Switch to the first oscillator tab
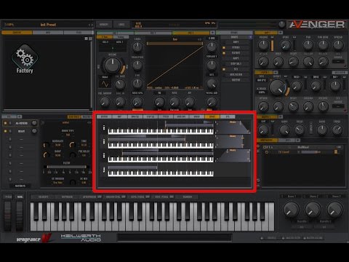349x262 pixels. tap(115, 33)
